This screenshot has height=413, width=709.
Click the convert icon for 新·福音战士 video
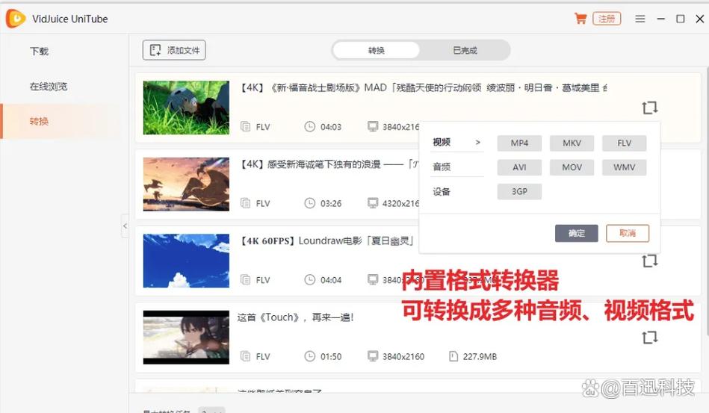tap(650, 108)
